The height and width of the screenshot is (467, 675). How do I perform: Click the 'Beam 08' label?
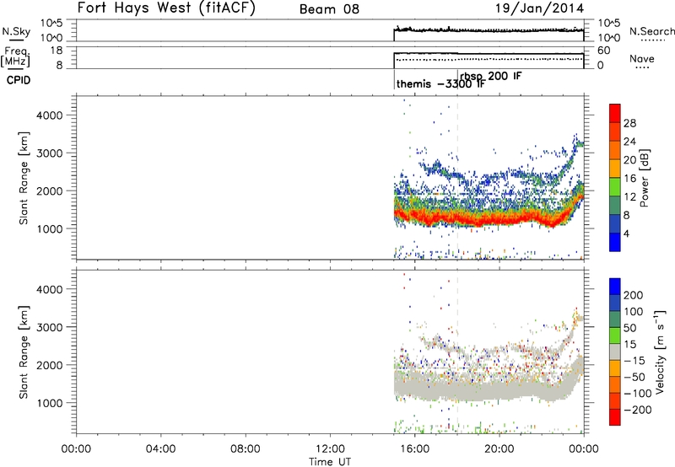329,9
